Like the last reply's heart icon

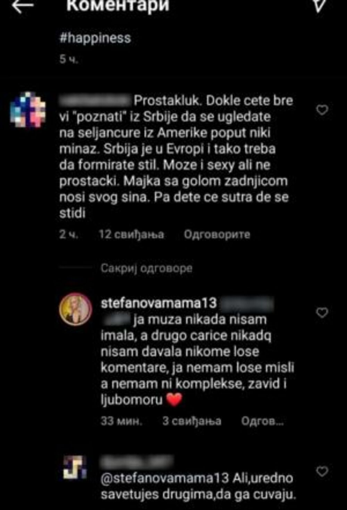coord(322,471)
